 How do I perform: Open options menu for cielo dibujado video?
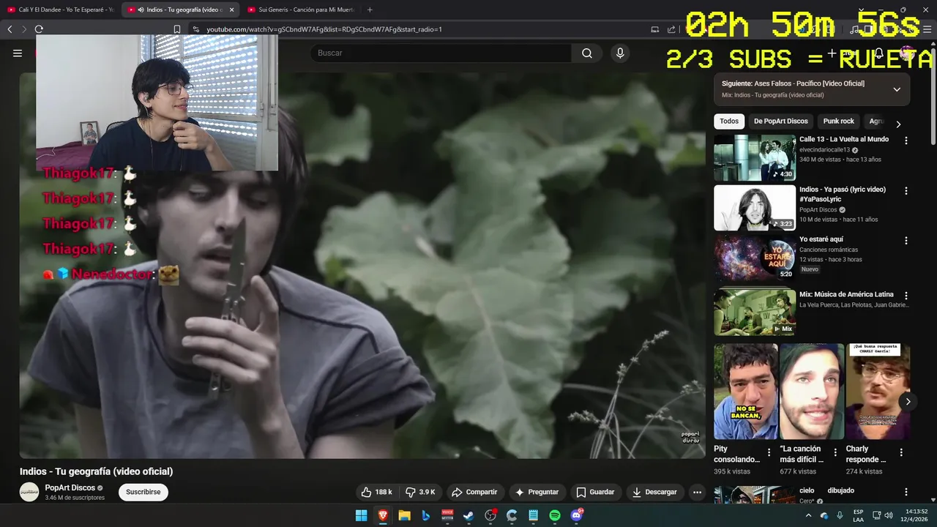[x=906, y=493]
